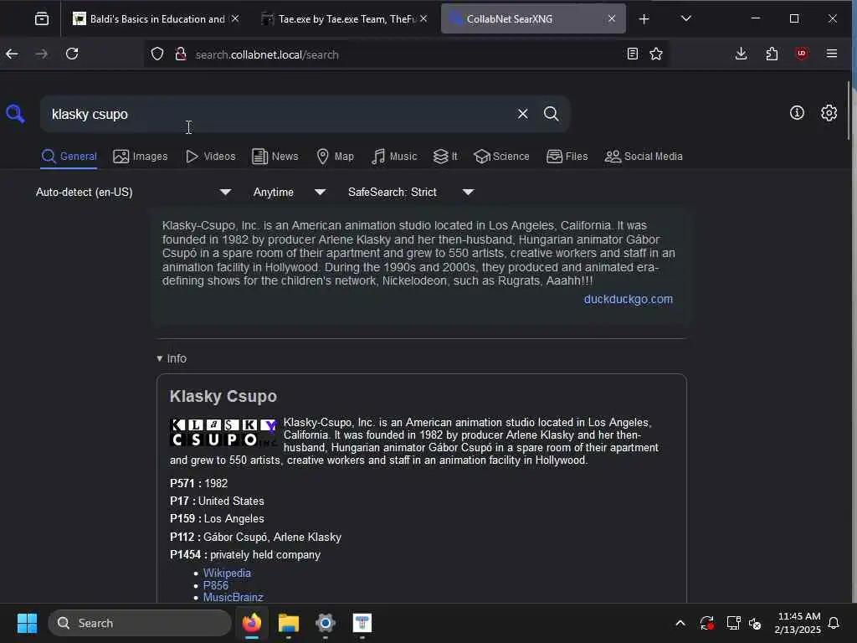Collapse the Info section

click(172, 358)
